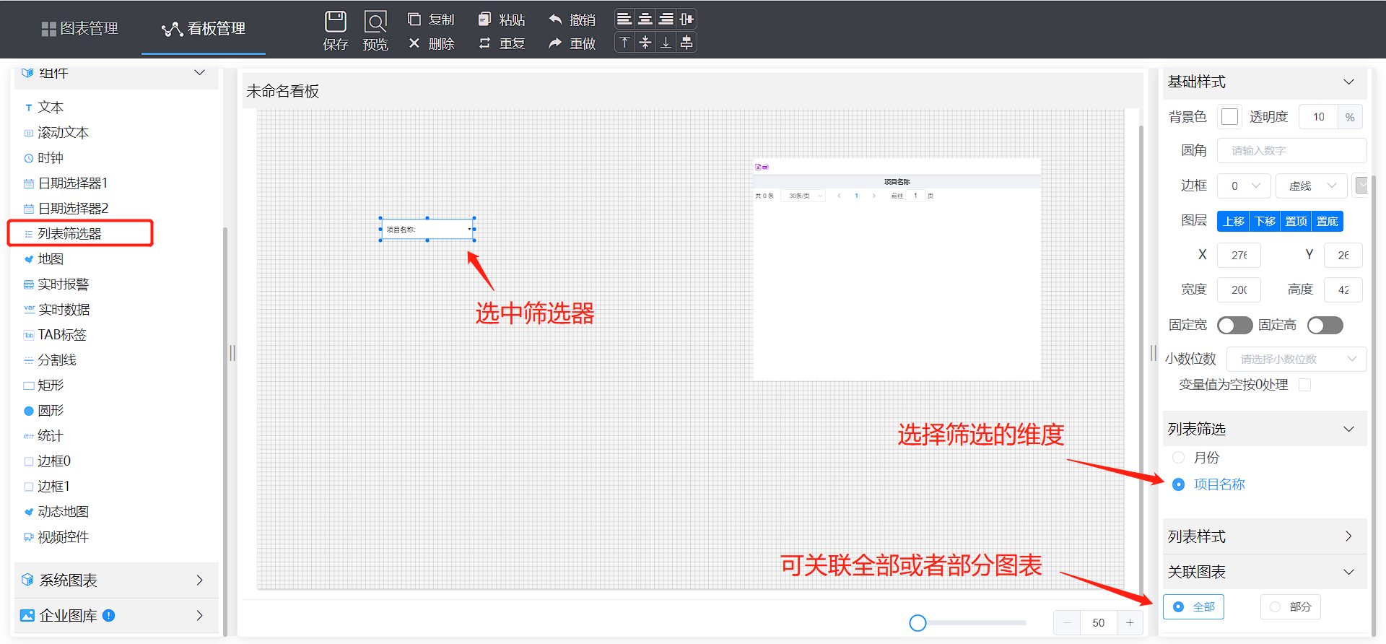Viewport: 1386px width, 644px height.
Task: Select the 视频控件 component
Action: click(56, 537)
